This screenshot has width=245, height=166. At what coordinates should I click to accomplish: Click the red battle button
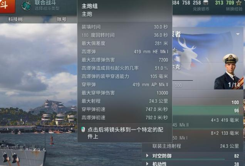point(8,6)
